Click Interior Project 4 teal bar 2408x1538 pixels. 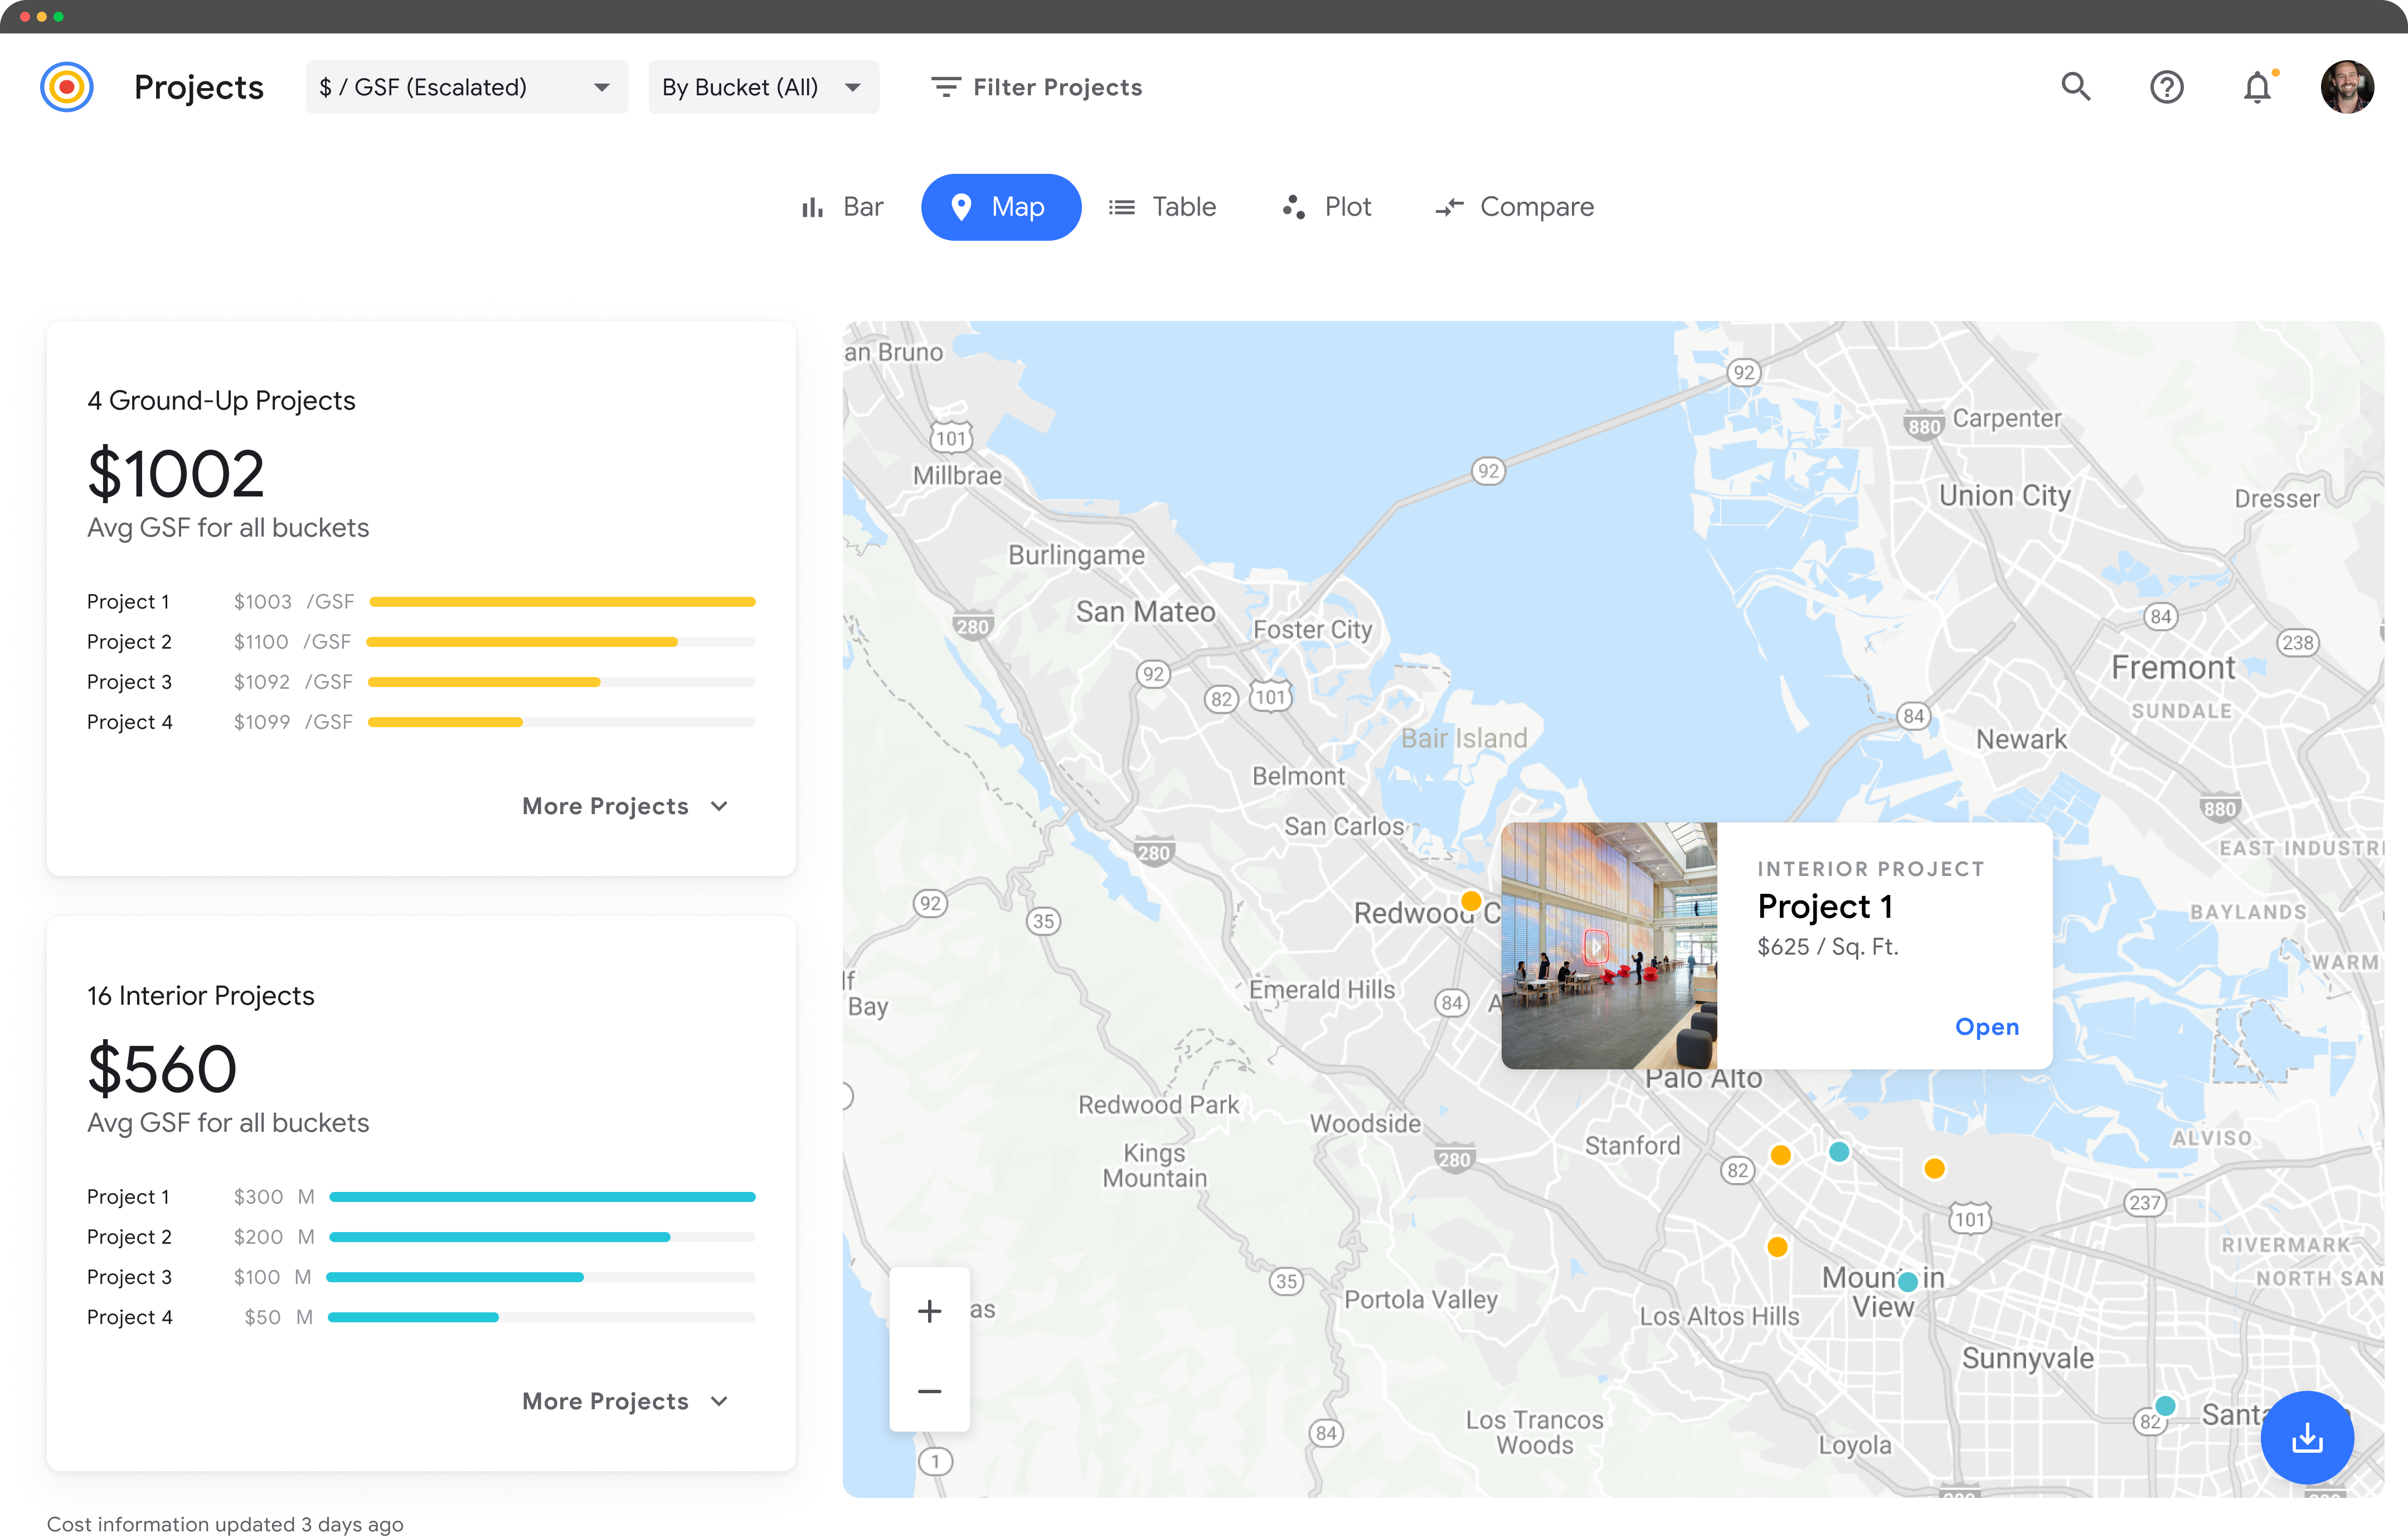coord(413,1317)
